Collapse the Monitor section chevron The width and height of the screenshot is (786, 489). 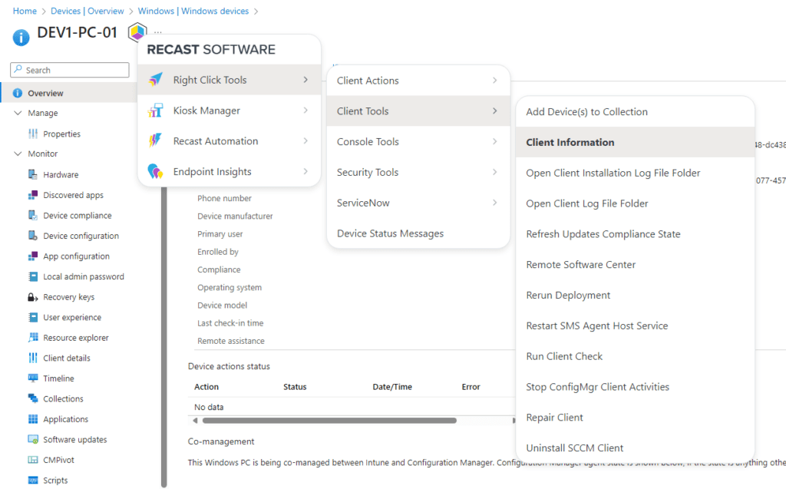click(18, 154)
